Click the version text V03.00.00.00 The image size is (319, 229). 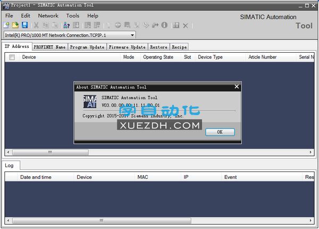point(131,105)
